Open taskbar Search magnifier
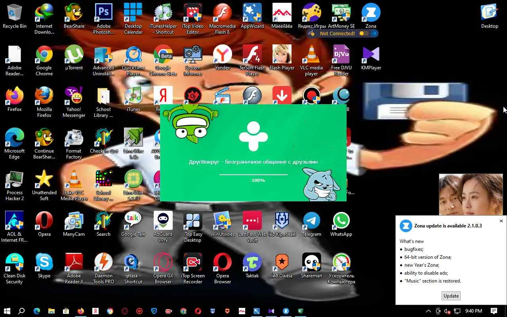Screen dimensions: 507x317 (22, 311)
